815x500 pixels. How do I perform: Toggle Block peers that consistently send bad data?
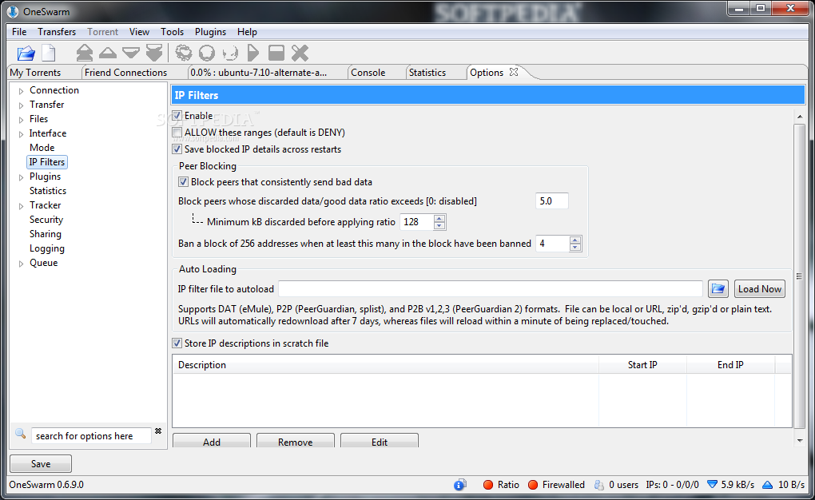click(x=183, y=182)
